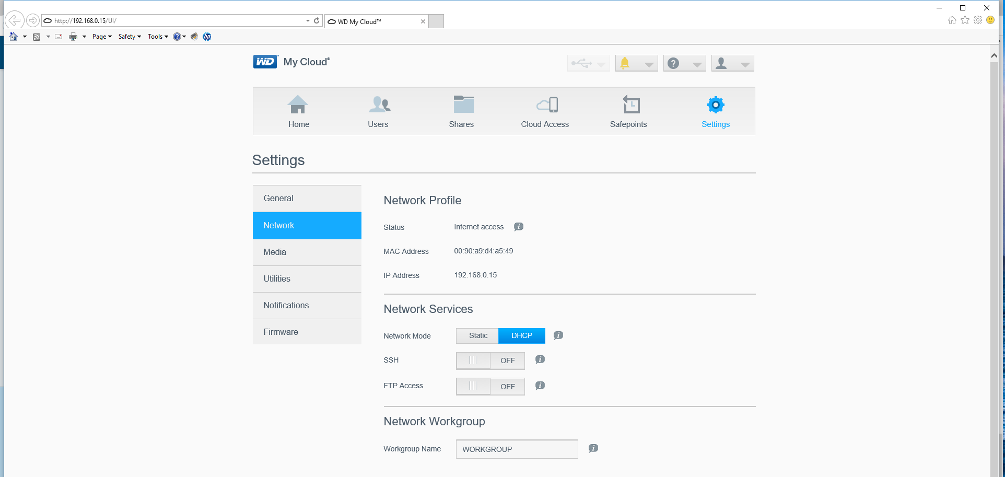Click the Network Services heading
This screenshot has width=1005, height=477.
click(428, 309)
